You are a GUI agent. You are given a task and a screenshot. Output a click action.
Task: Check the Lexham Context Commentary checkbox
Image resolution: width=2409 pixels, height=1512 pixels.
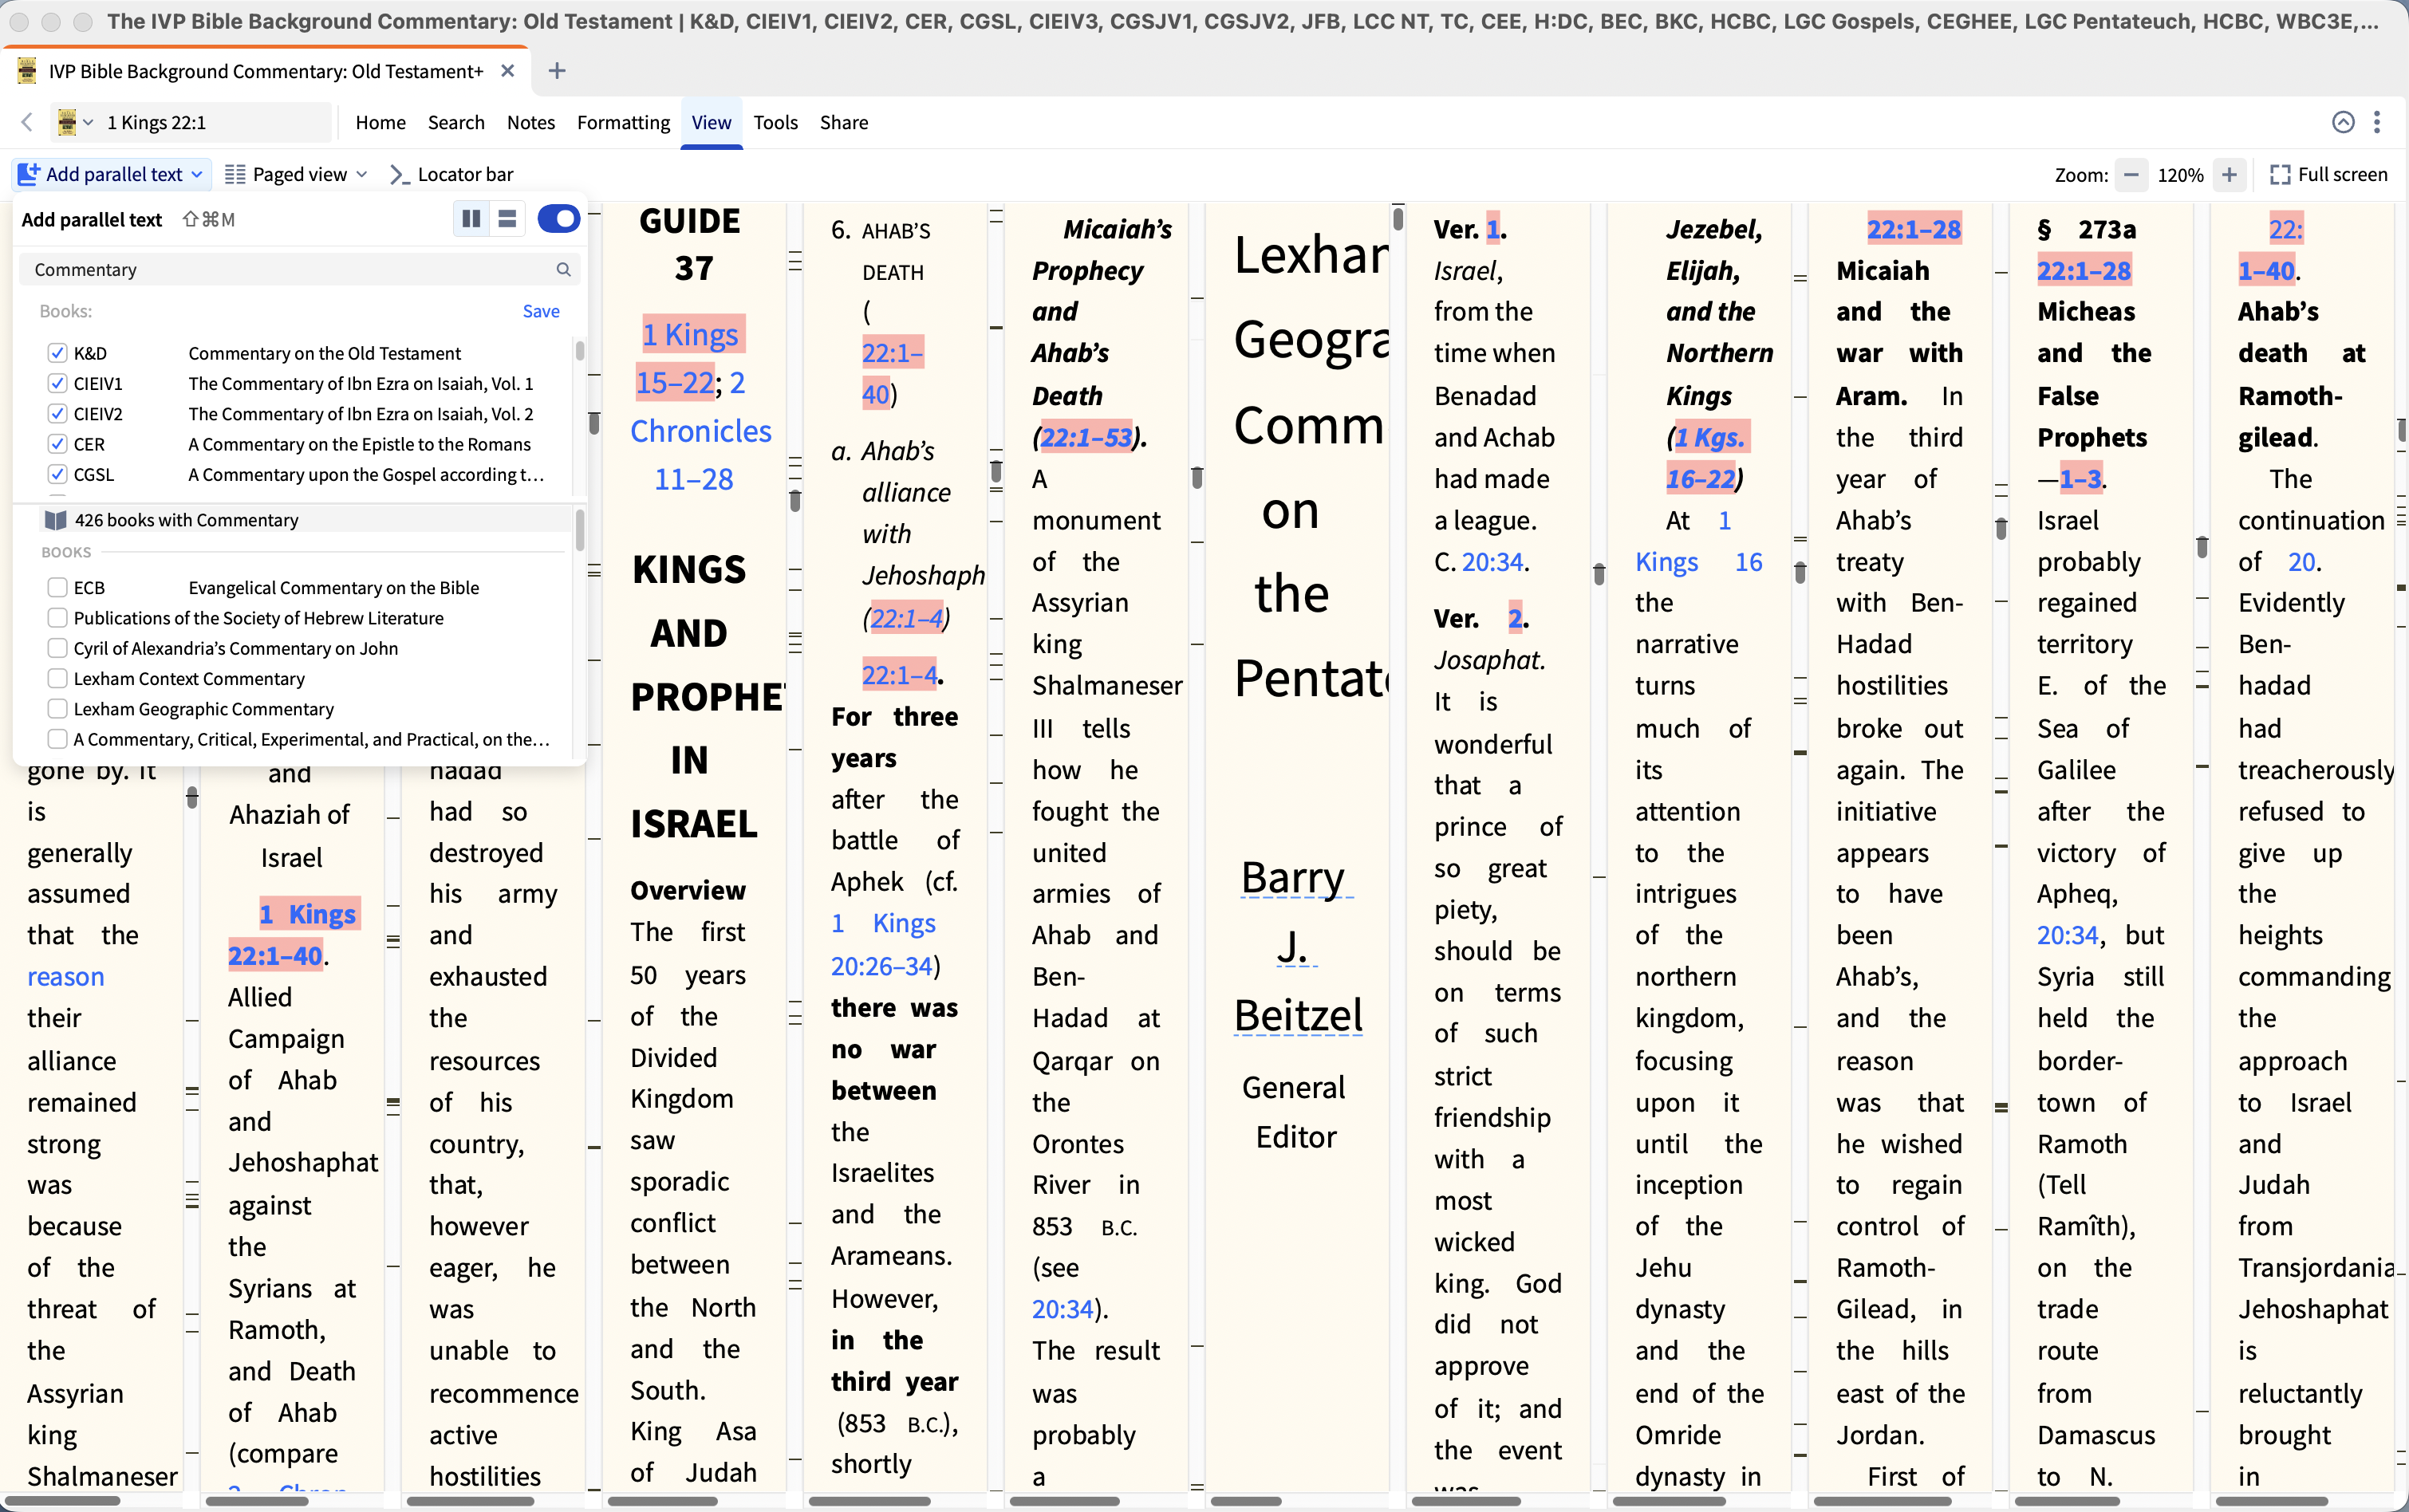(x=57, y=678)
